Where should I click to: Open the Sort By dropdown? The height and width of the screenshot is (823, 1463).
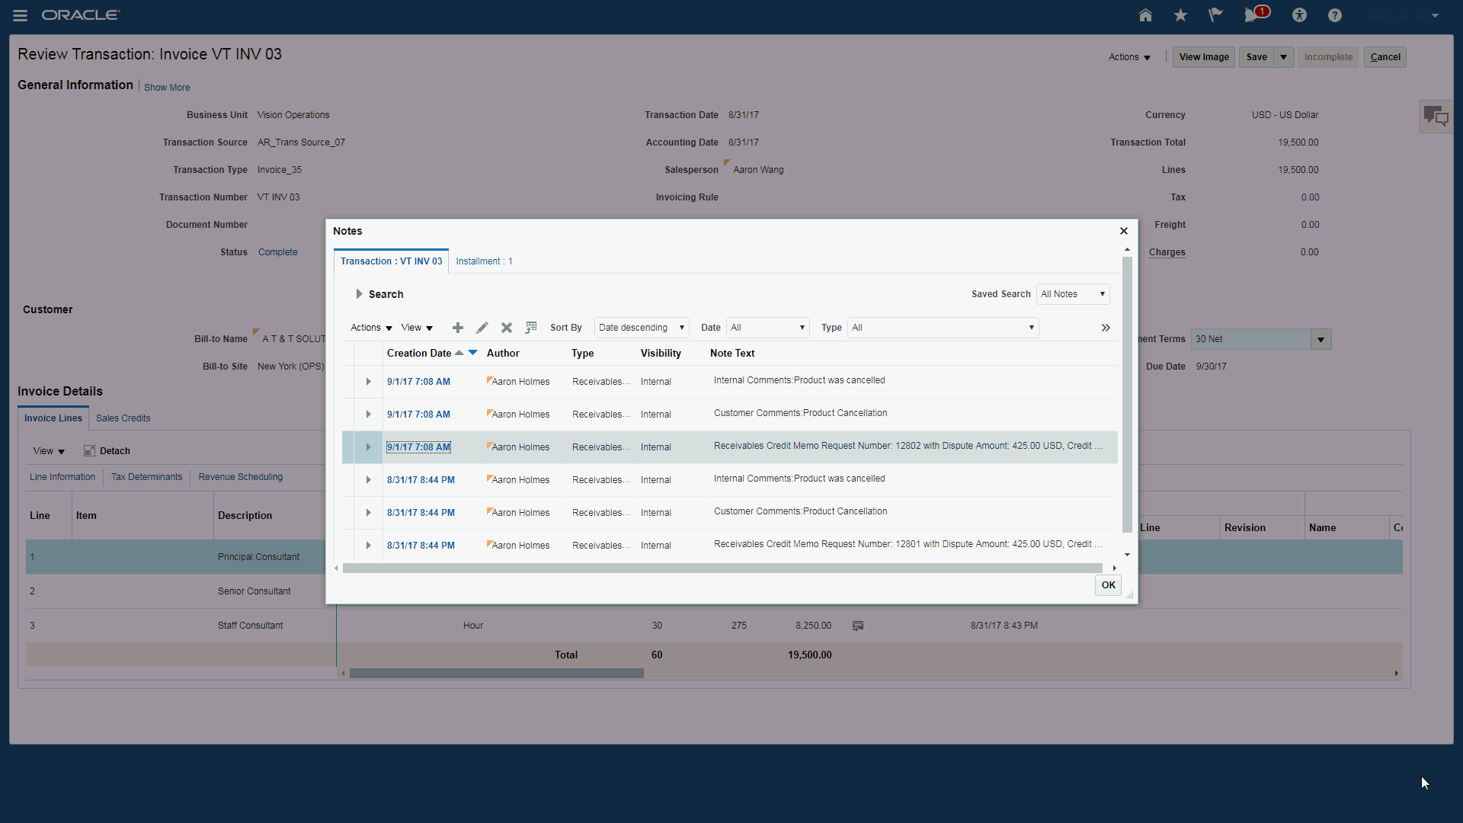tap(641, 328)
